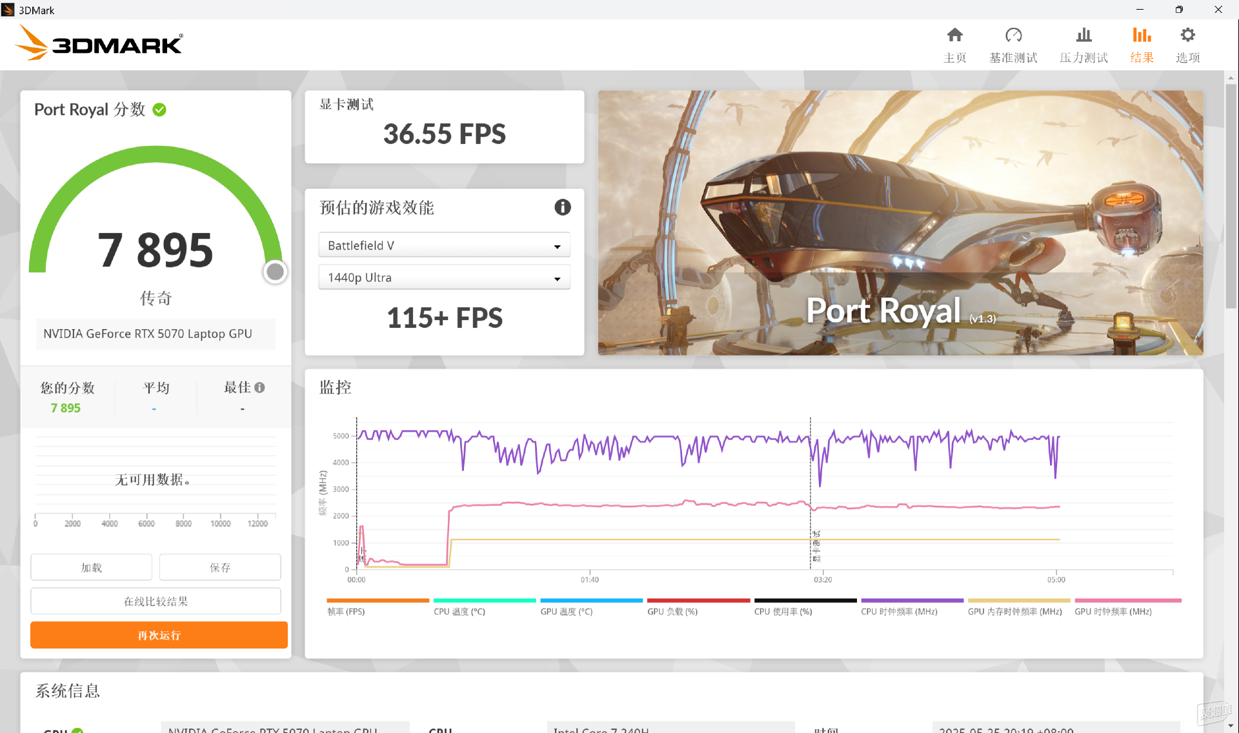Click the 115+ FPS estimated performance value
Viewport: 1239px width, 733px height.
pos(444,318)
